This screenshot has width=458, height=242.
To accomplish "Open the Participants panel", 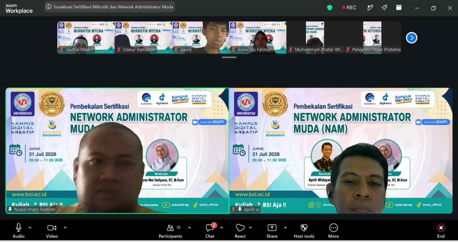I will pyautogui.click(x=170, y=231).
